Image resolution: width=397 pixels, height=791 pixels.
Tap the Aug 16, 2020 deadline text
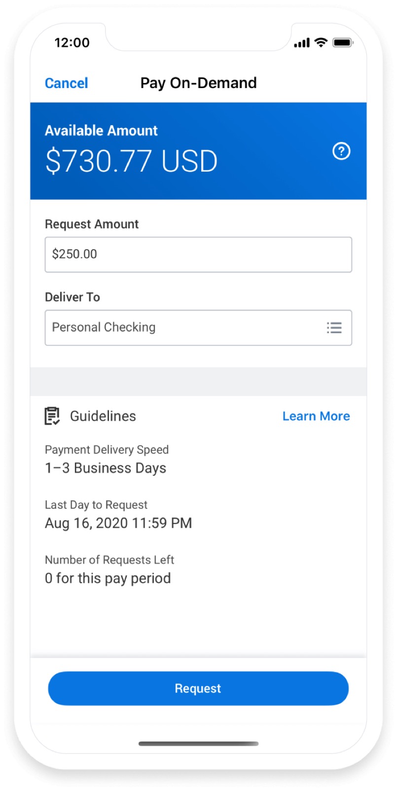(x=118, y=523)
